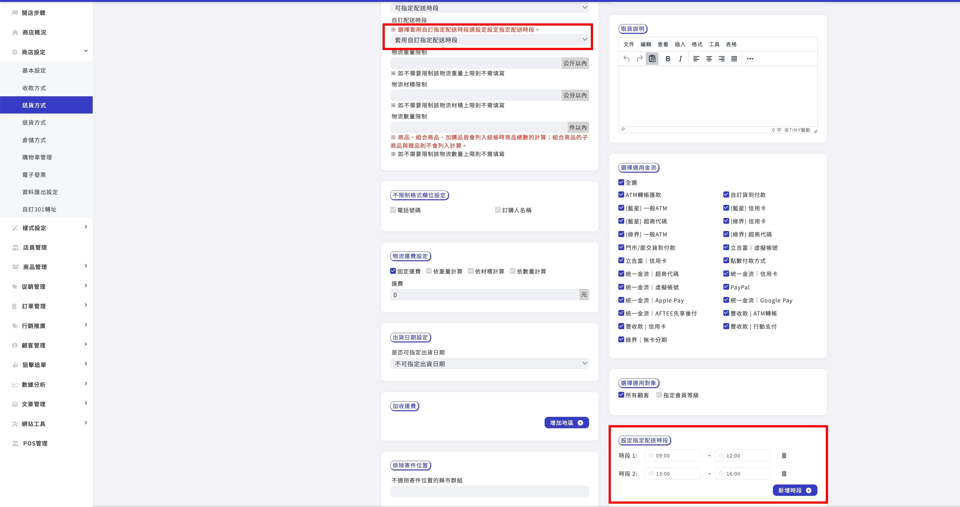Viewport: 960px width, 507px height.
Task: Click the people icon beside 店員管理
Action: pos(15,247)
